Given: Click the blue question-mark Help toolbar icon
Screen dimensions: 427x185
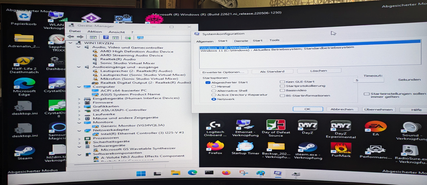Looking at the screenshot, I should (x=105, y=37).
